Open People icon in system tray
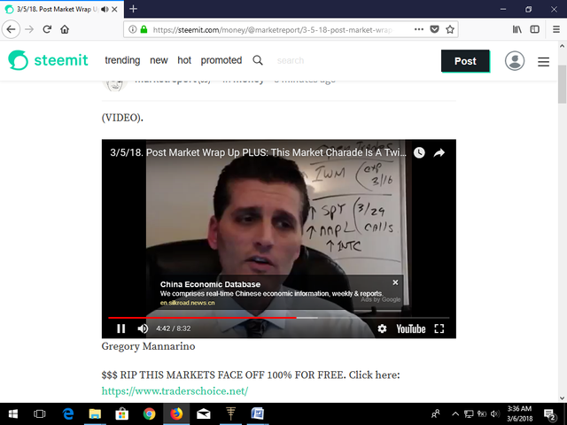 pos(436,413)
